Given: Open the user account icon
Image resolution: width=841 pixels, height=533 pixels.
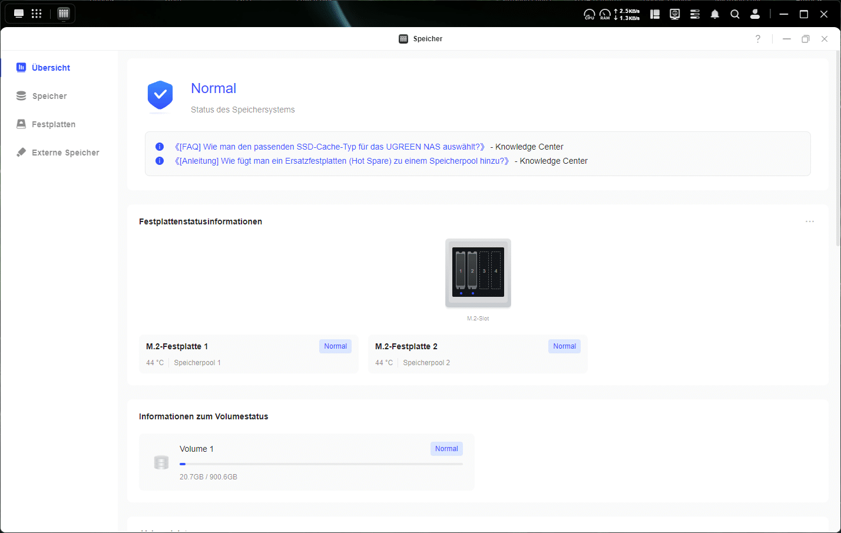Looking at the screenshot, I should pos(754,14).
